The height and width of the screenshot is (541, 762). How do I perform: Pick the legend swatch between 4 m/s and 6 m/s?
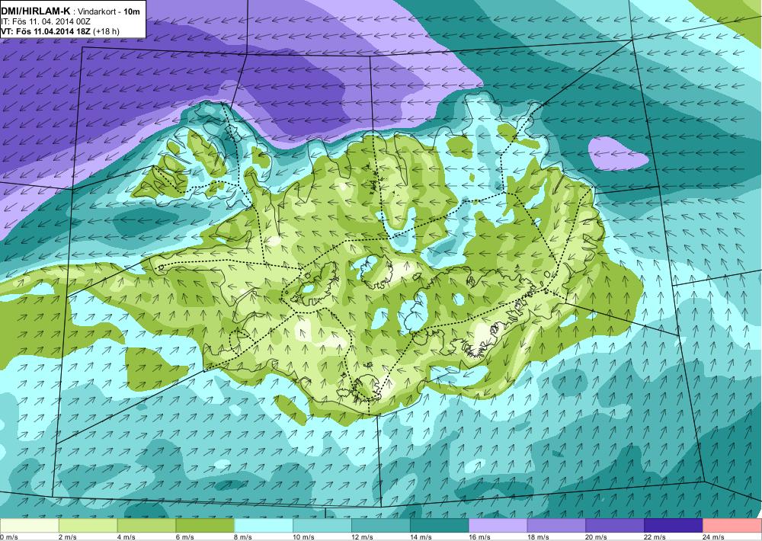pyautogui.click(x=146, y=526)
